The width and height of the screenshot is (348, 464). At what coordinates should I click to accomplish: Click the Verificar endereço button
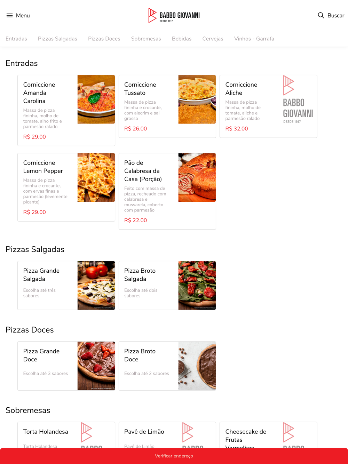(174, 456)
